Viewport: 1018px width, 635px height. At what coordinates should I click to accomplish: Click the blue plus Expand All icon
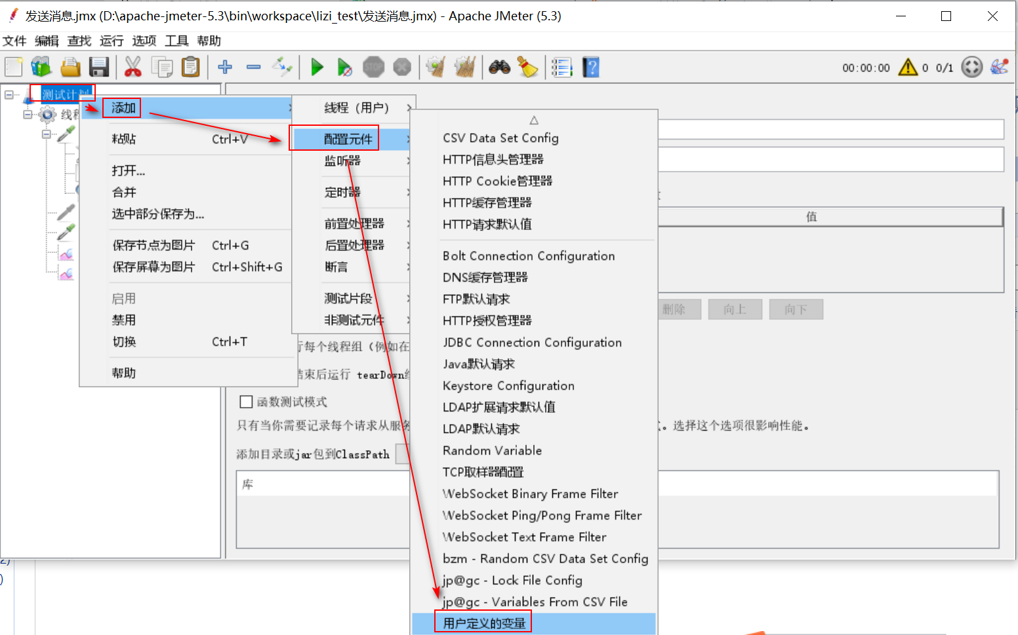coord(225,67)
